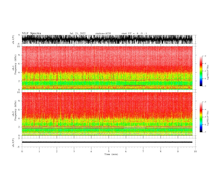
Task: Click the "10" kHz tick of ch.2 spectrogram
Action: 19,92
